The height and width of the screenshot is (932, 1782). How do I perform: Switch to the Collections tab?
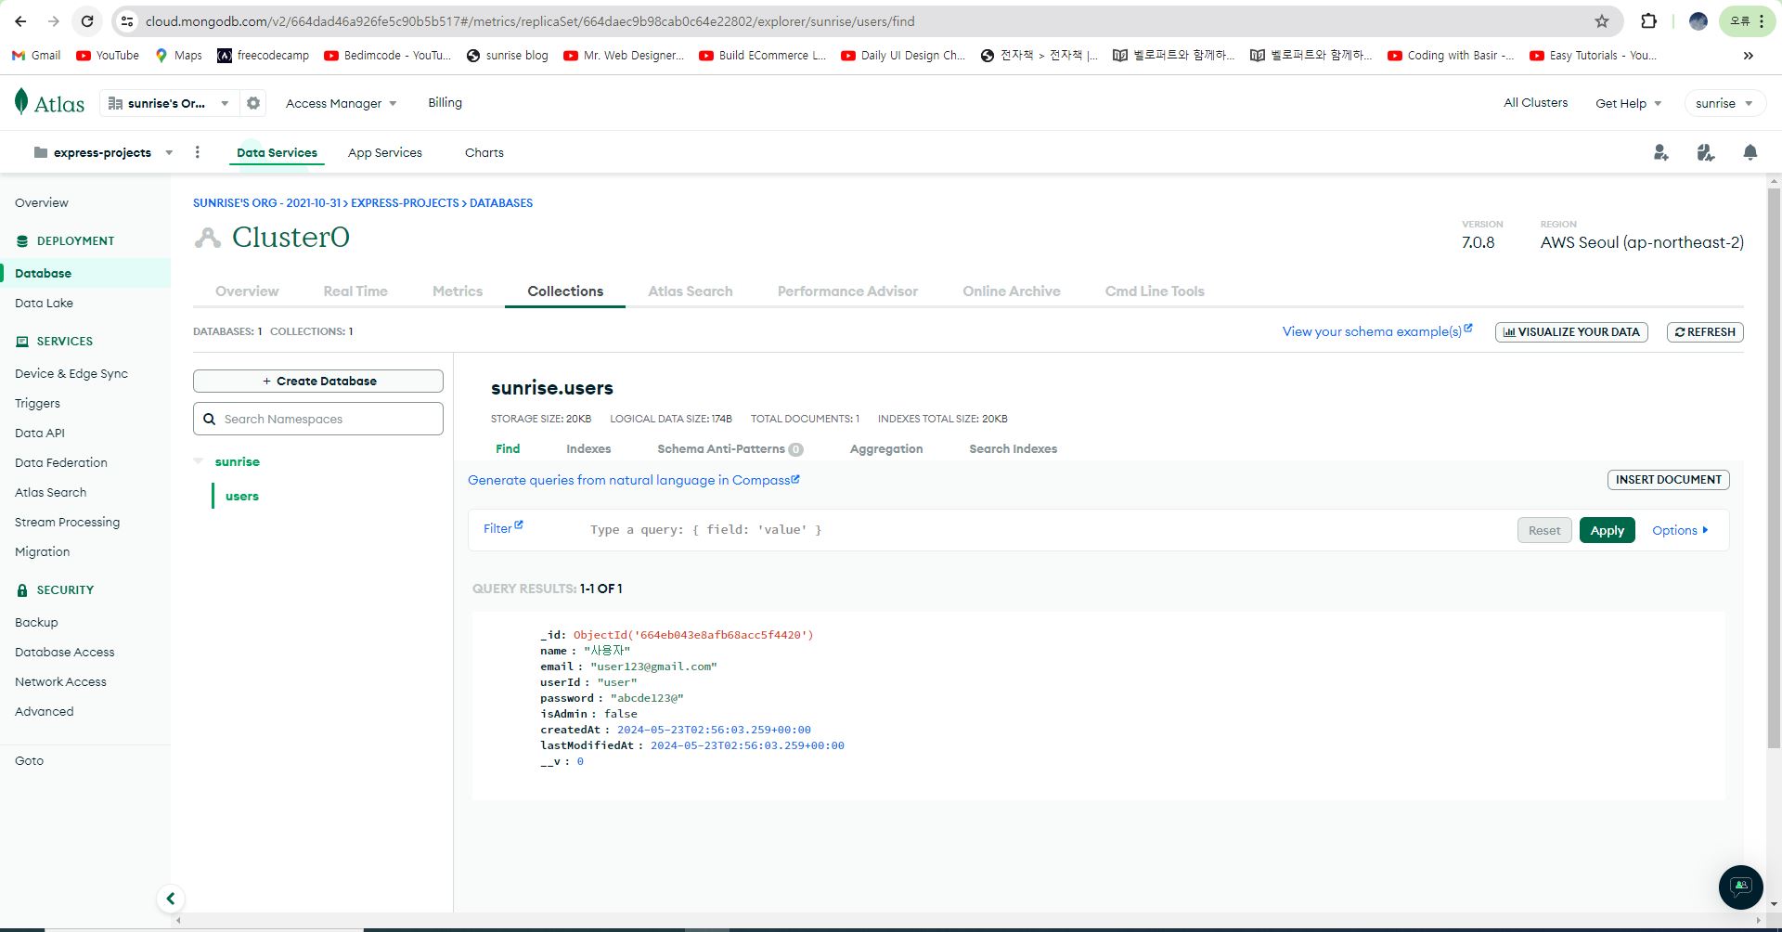pos(565,291)
